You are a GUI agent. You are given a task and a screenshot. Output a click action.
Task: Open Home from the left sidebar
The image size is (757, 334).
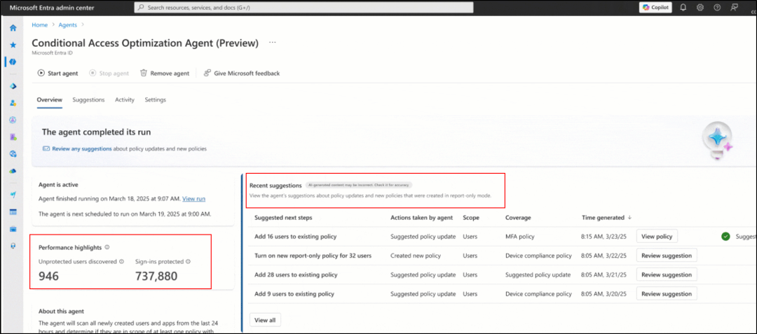(x=13, y=27)
